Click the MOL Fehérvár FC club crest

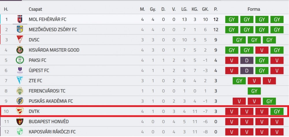(x=20, y=19)
